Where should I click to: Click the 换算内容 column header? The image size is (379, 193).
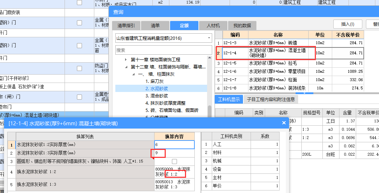[x=174, y=137]
